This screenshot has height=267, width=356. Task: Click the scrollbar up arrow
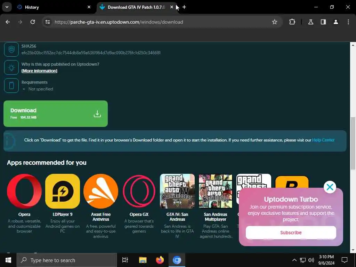tap(353, 45)
